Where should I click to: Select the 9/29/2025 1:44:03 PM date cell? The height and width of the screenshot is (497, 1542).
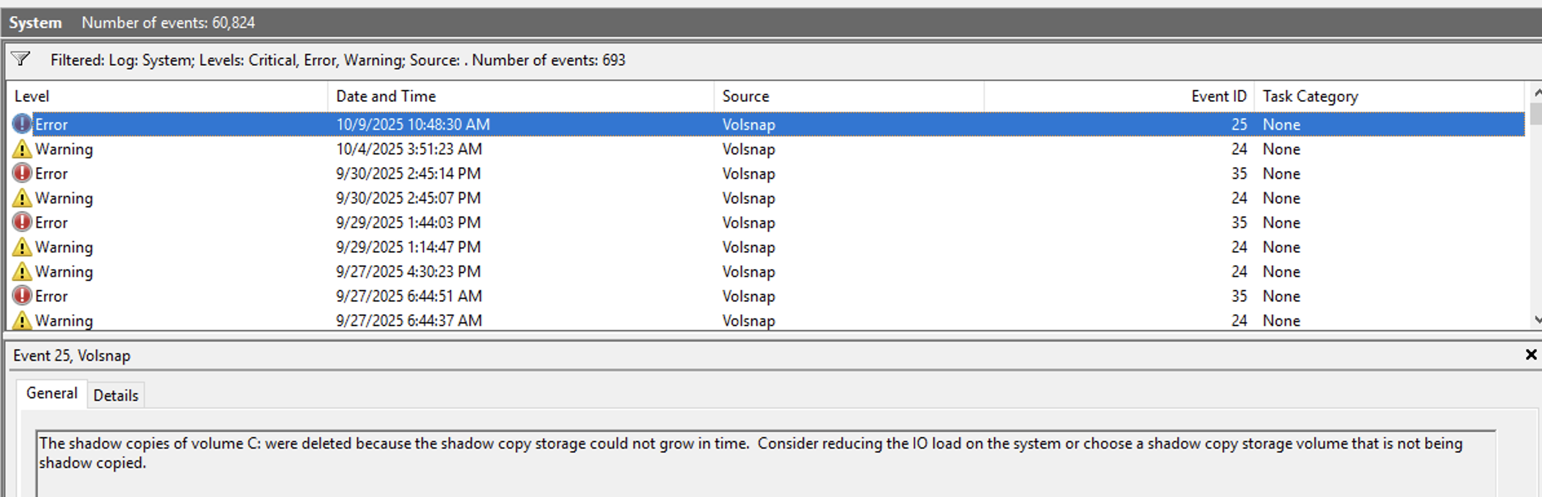click(x=408, y=223)
